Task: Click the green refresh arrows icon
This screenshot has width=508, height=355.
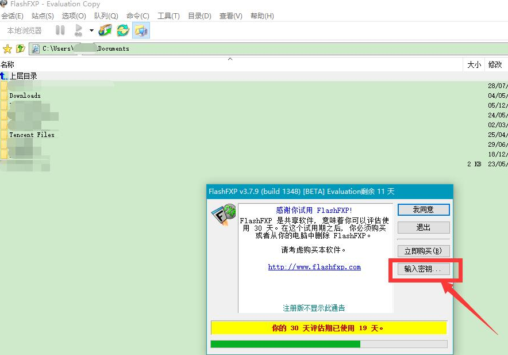Action: [x=123, y=30]
